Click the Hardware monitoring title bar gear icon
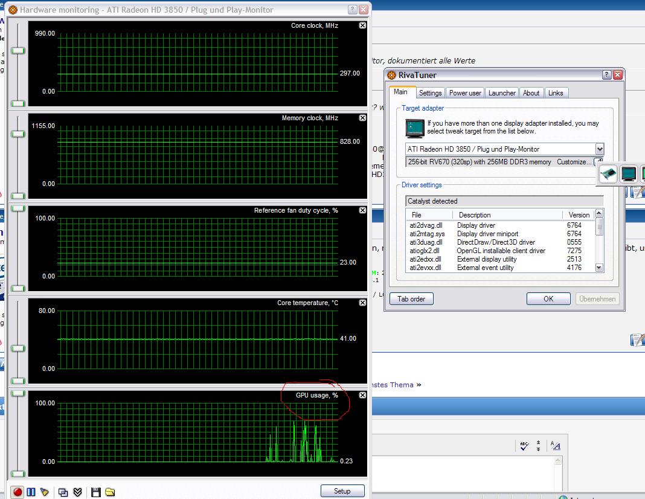 click(x=13, y=10)
